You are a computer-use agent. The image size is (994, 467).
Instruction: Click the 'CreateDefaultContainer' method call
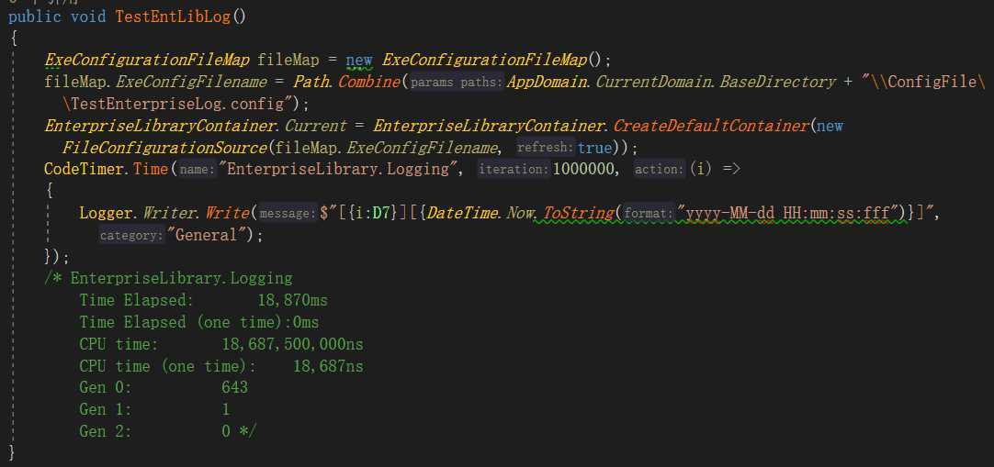[711, 126]
